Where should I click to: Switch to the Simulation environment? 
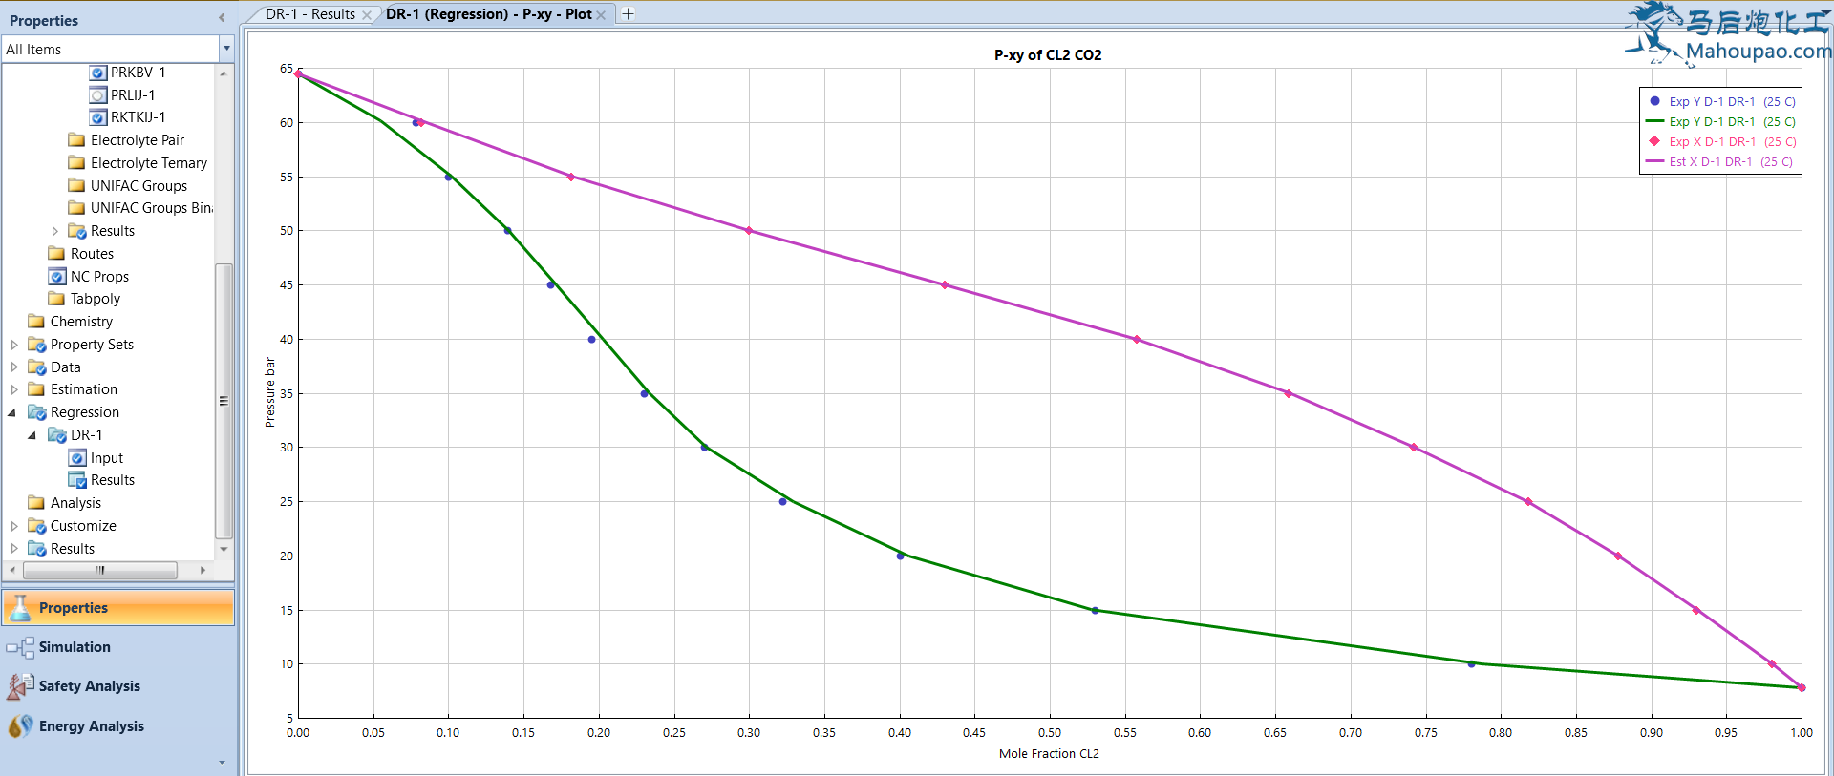click(118, 647)
